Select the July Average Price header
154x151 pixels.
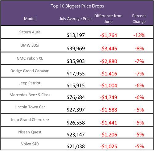coord(75,19)
